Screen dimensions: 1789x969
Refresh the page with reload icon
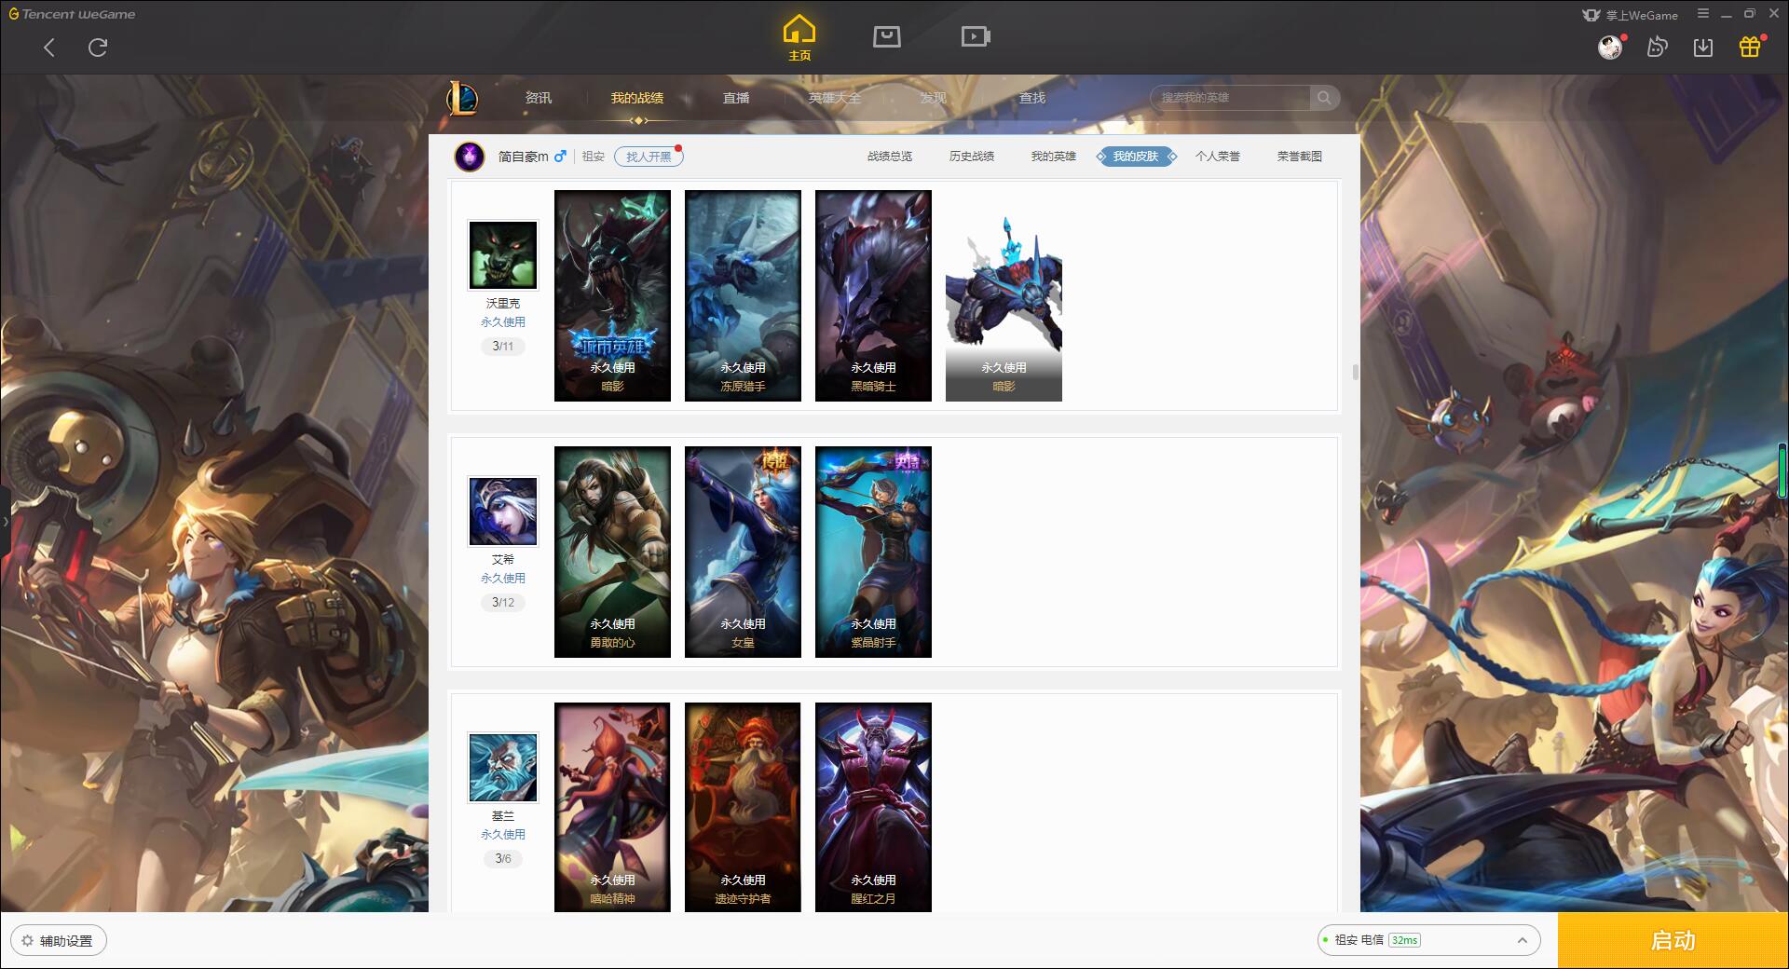98,47
